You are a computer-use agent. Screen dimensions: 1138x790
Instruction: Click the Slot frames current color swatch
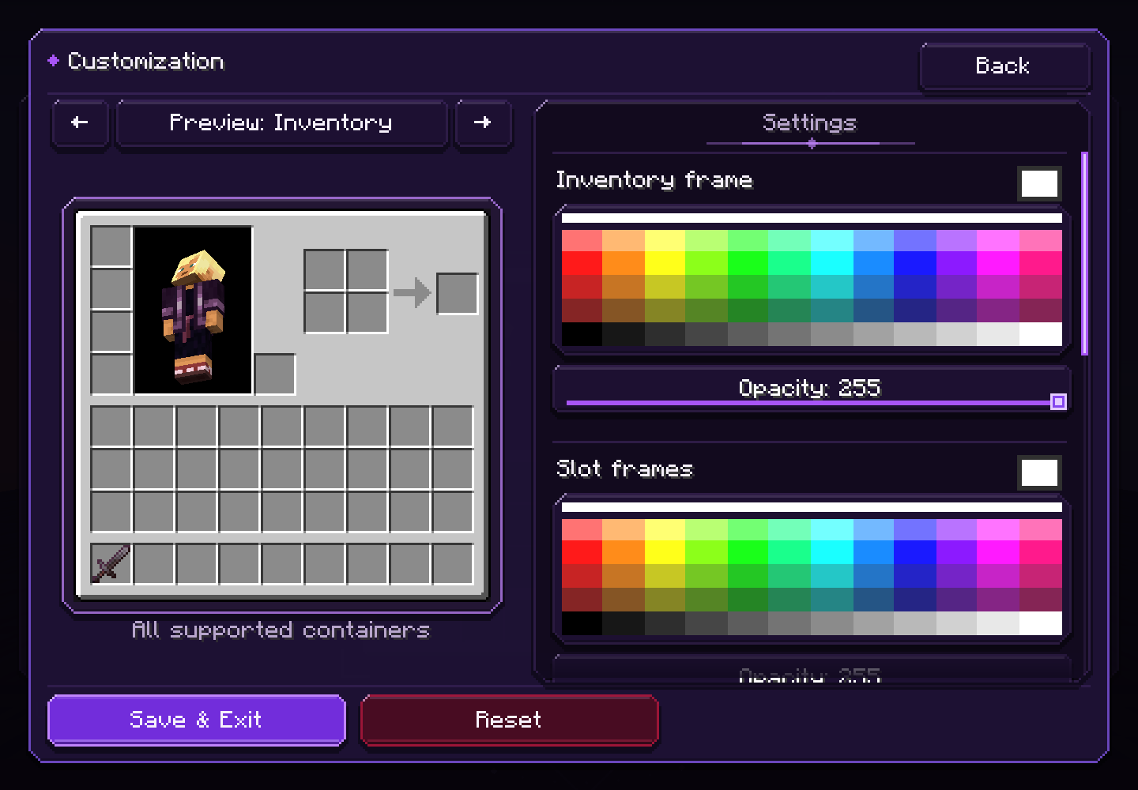point(1039,472)
